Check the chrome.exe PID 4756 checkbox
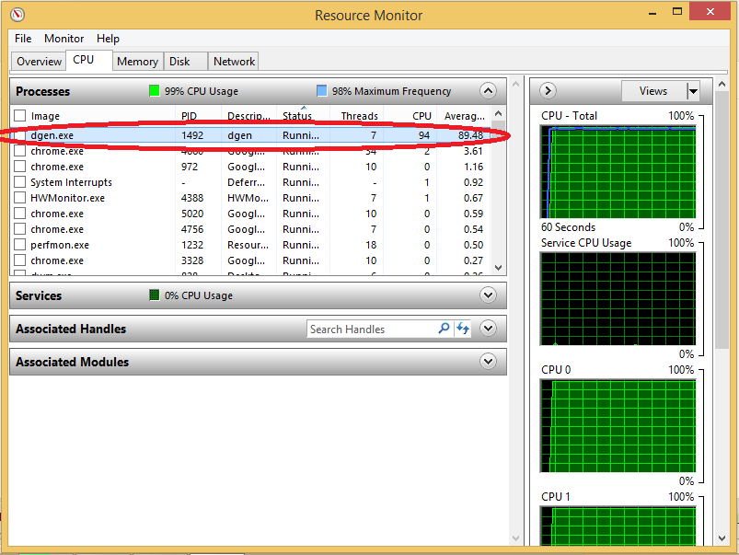Screen dimensions: 739x555 [x=20, y=229]
